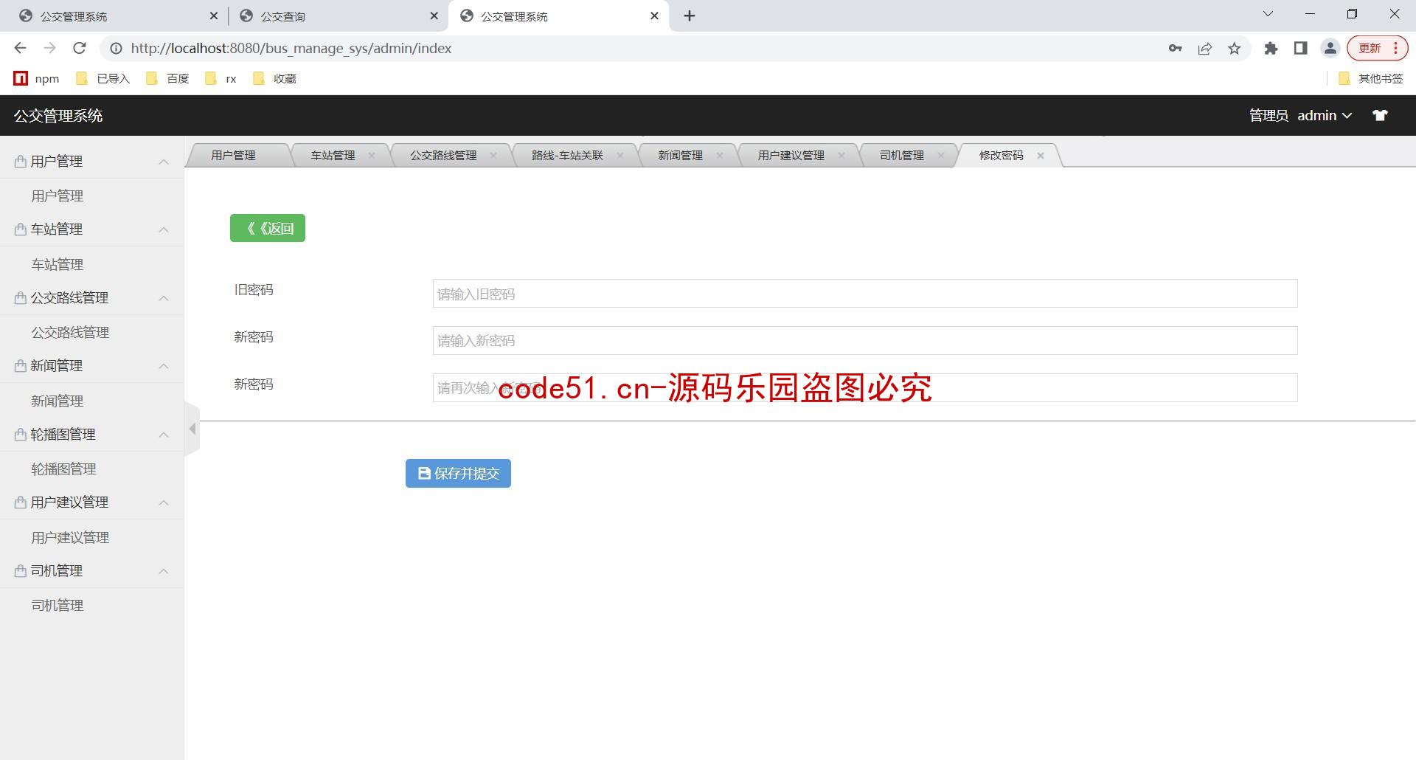Click the lock icon beside 用户建议管理 group
Image resolution: width=1416 pixels, height=760 pixels.
[x=21, y=502]
